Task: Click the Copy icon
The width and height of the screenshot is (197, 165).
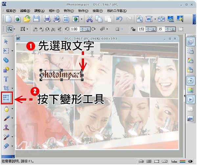Action: tap(99, 19)
